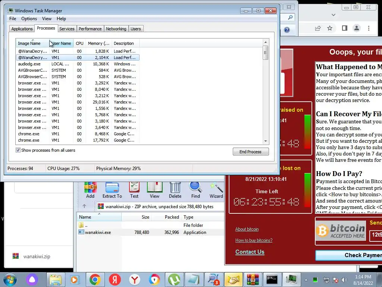Sort processes by Image Name column
This screenshot has width=382, height=287.
pyautogui.click(x=33, y=43)
